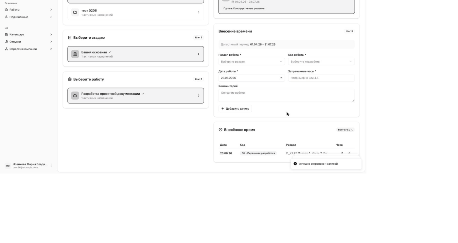The image size is (458, 243).
Task: Click the Допустимый период 01.04.26 - 31.07.26 text
Action: [x=248, y=45]
